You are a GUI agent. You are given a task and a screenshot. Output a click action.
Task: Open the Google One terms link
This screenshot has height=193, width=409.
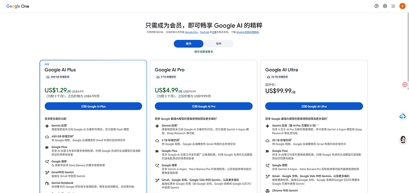click(191, 32)
